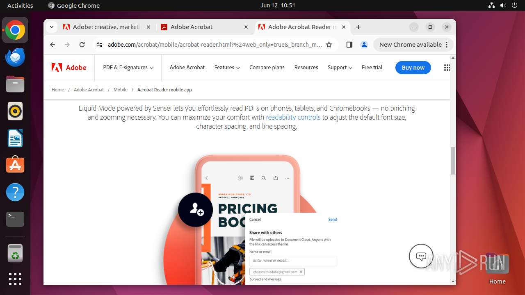Open volume icon in system tray
This screenshot has width=525, height=295.
point(503,5)
